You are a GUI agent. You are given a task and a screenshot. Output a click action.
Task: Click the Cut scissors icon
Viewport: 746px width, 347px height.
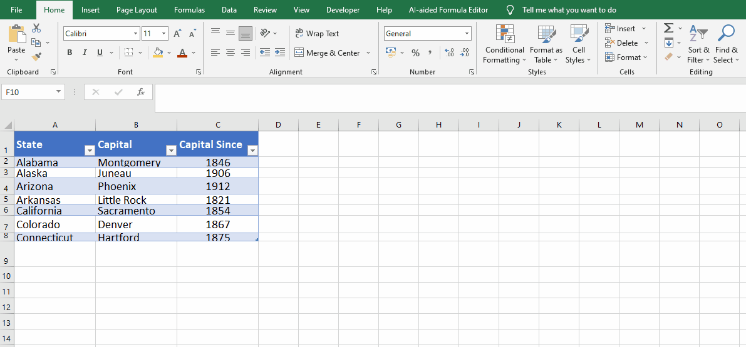[x=36, y=28]
